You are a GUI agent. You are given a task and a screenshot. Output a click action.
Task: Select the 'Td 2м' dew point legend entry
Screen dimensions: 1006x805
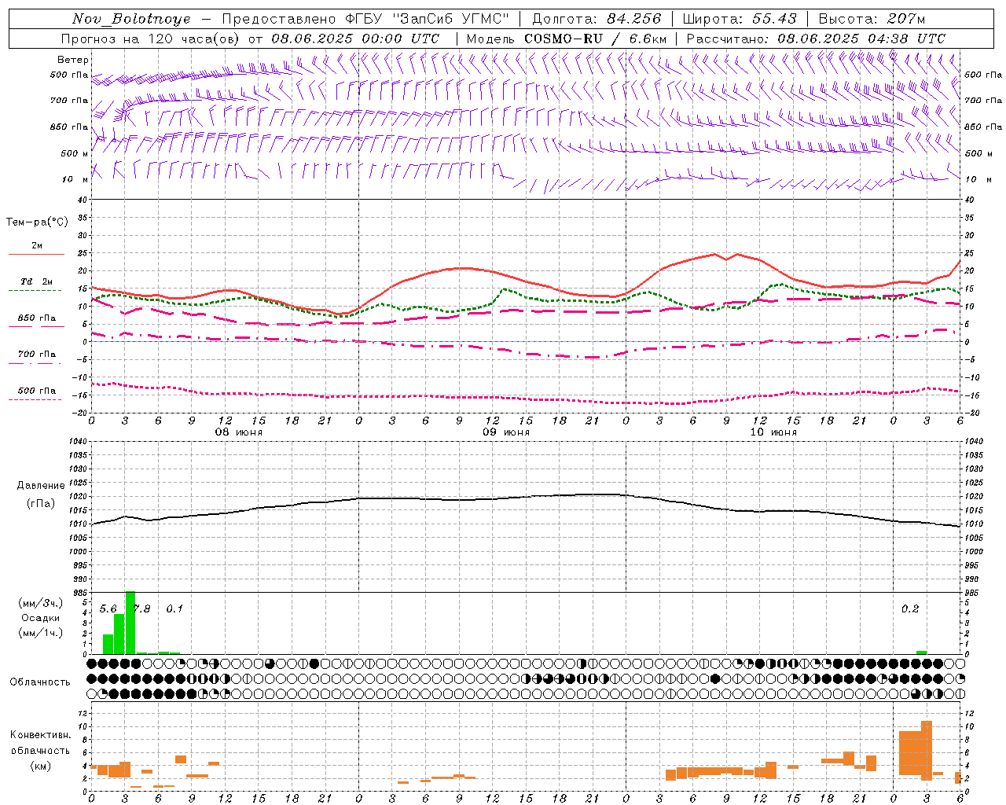(37, 281)
